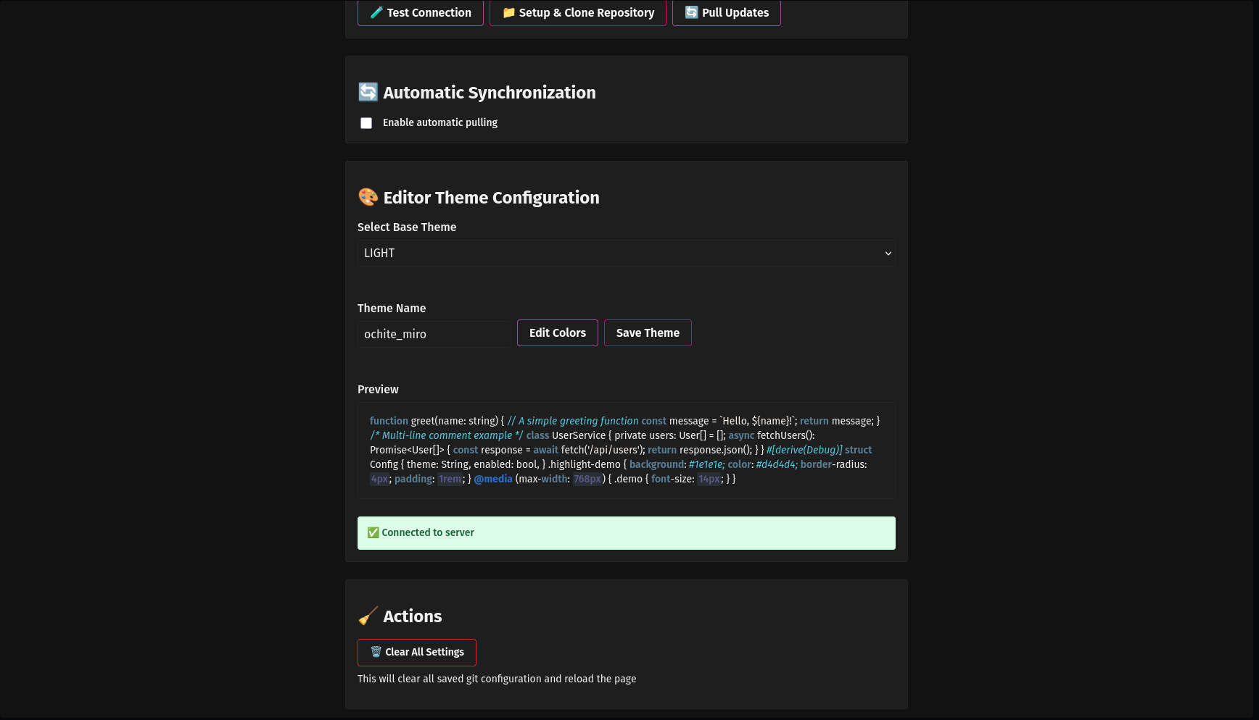Click the refresh icon on Pull Updates

(691, 12)
